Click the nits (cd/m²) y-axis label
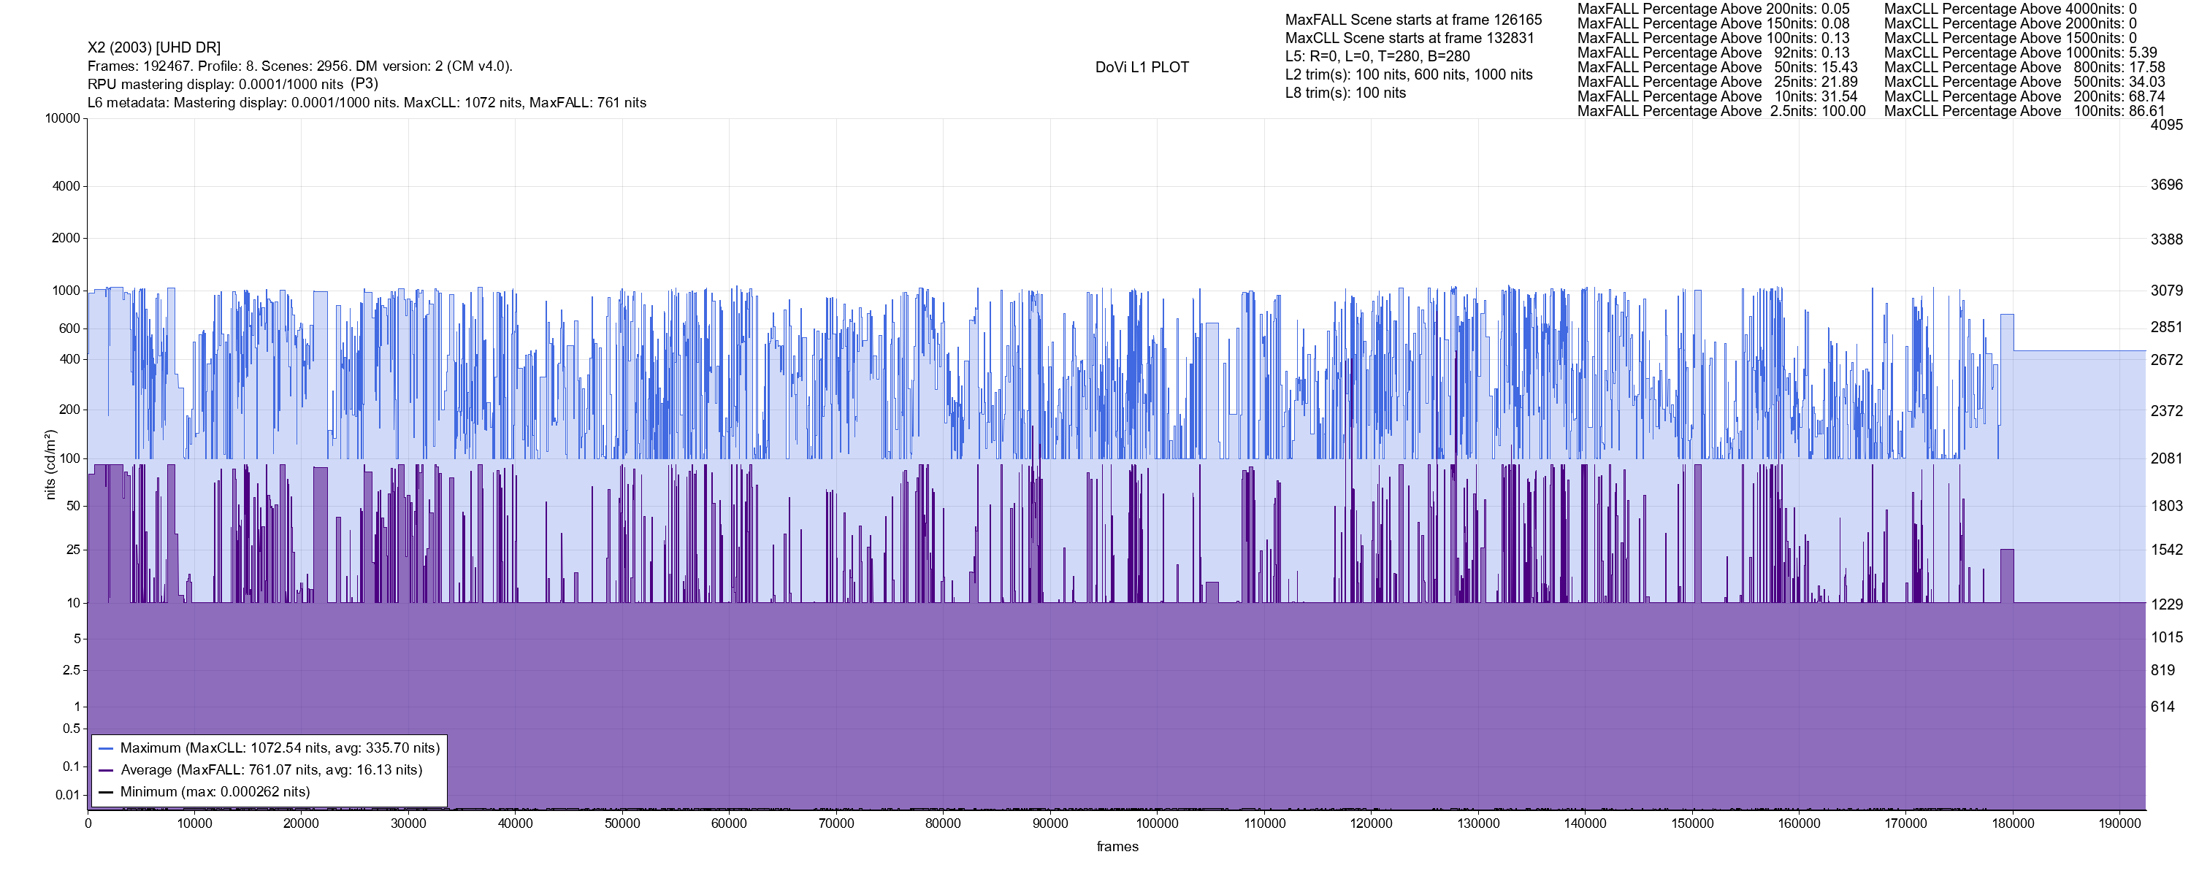This screenshot has height=876, width=2191. (x=50, y=464)
